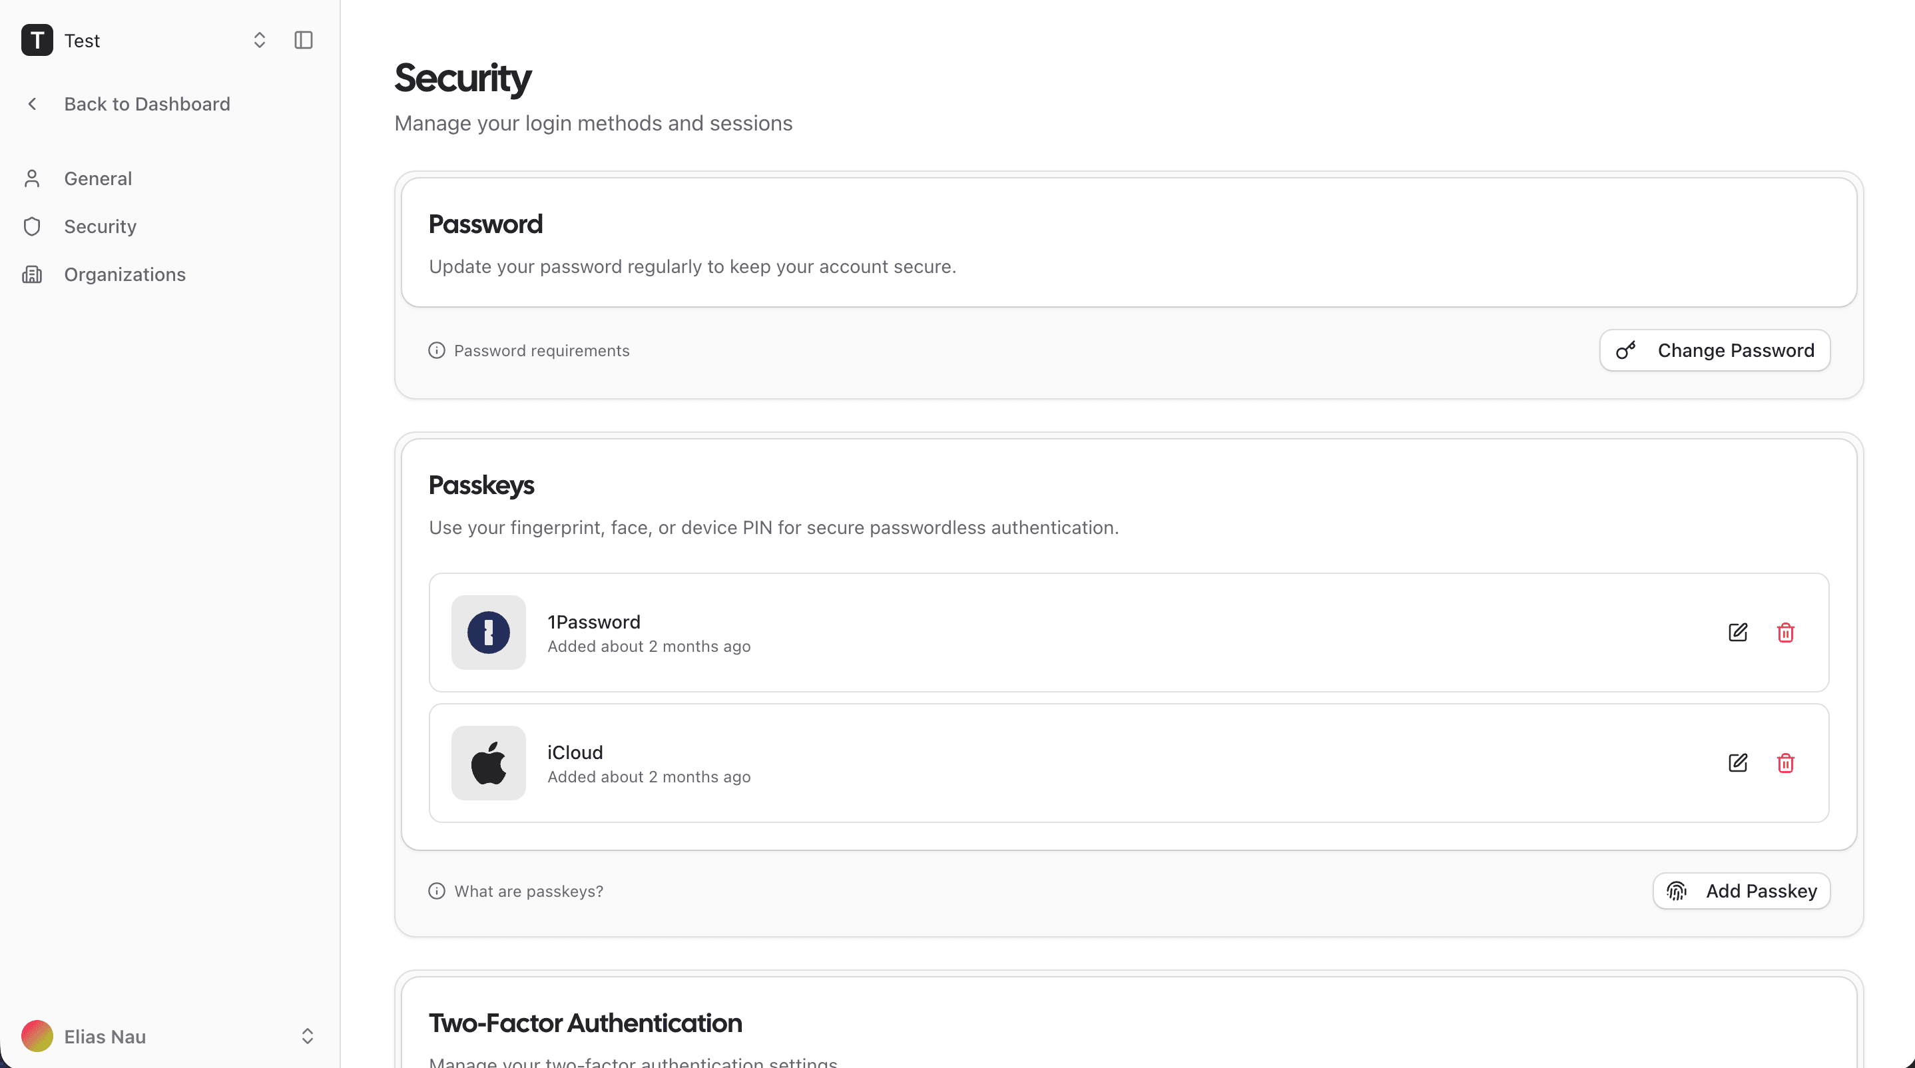Viewport: 1915px width, 1068px height.
Task: Click the Elias Nau avatar
Action: pos(37,1036)
